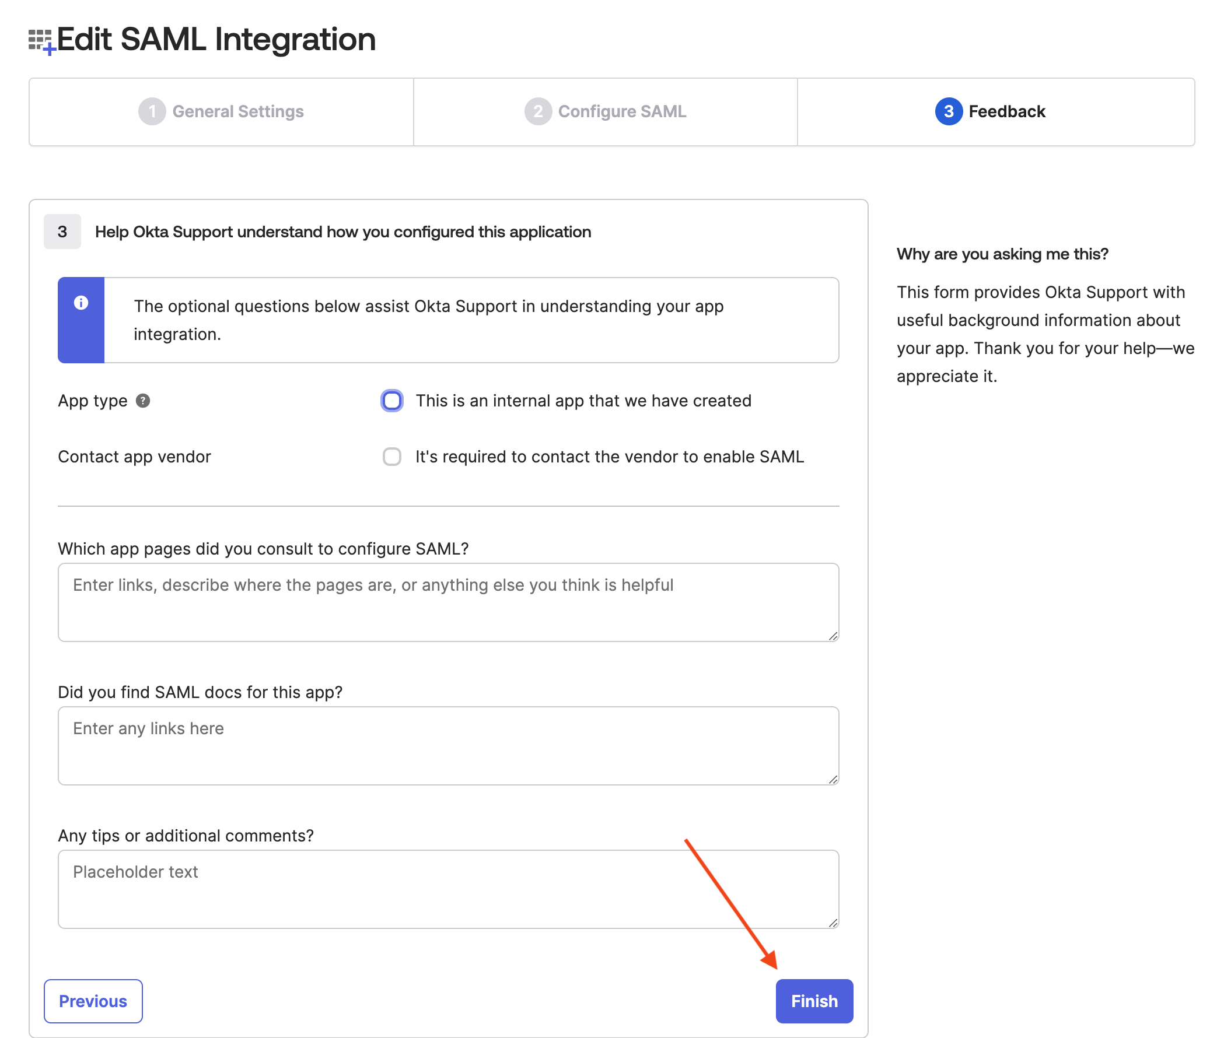Click the 'Help Okta Support understand' section heading
Viewport: 1210px width, 1038px height.
pos(344,232)
